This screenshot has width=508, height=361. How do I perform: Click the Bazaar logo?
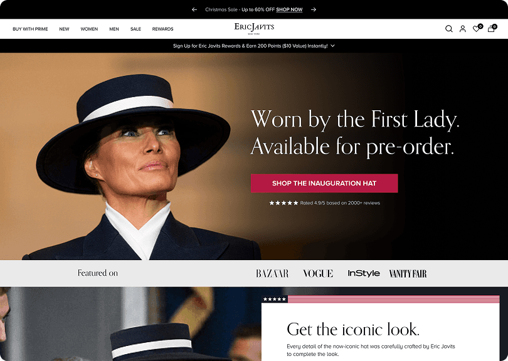click(272, 274)
